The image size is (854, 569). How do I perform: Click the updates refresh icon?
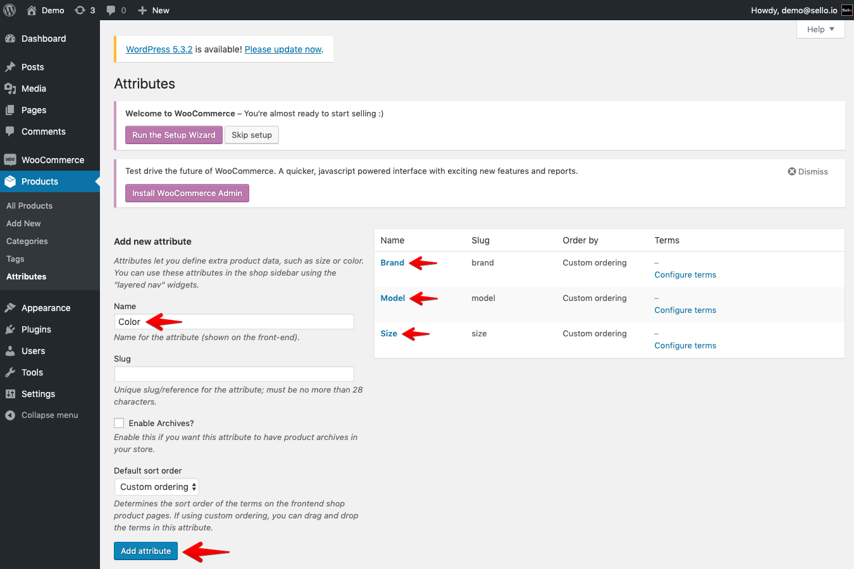[80, 10]
